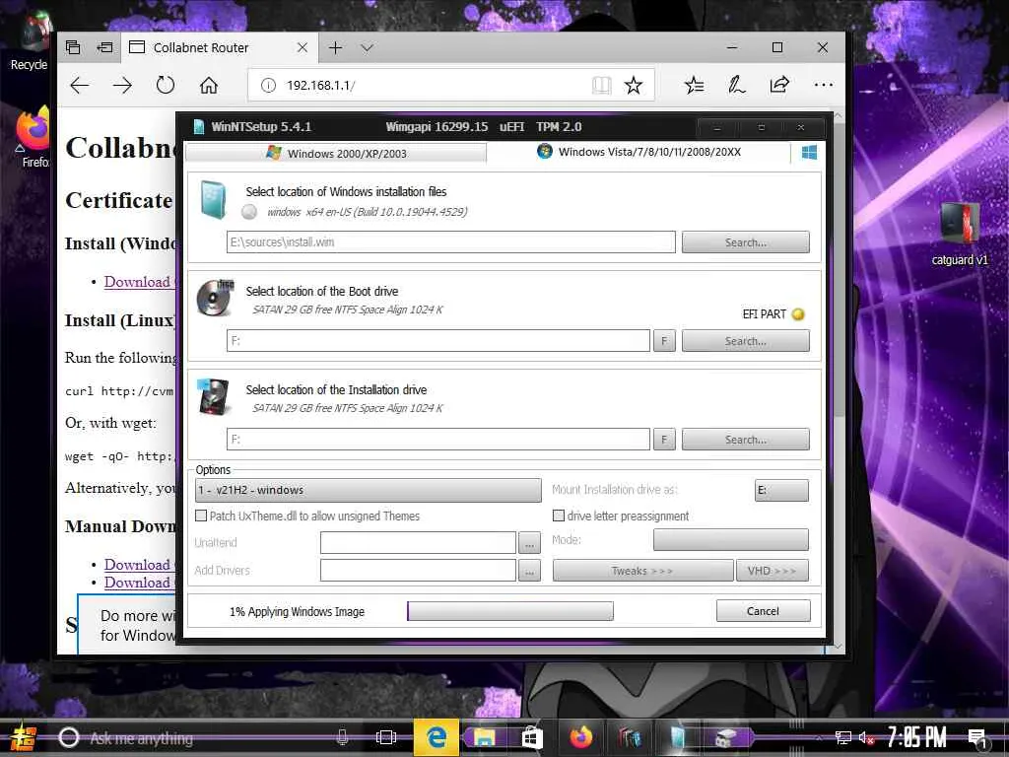Cancel applying the Windows image
This screenshot has height=757, width=1009.
(764, 611)
